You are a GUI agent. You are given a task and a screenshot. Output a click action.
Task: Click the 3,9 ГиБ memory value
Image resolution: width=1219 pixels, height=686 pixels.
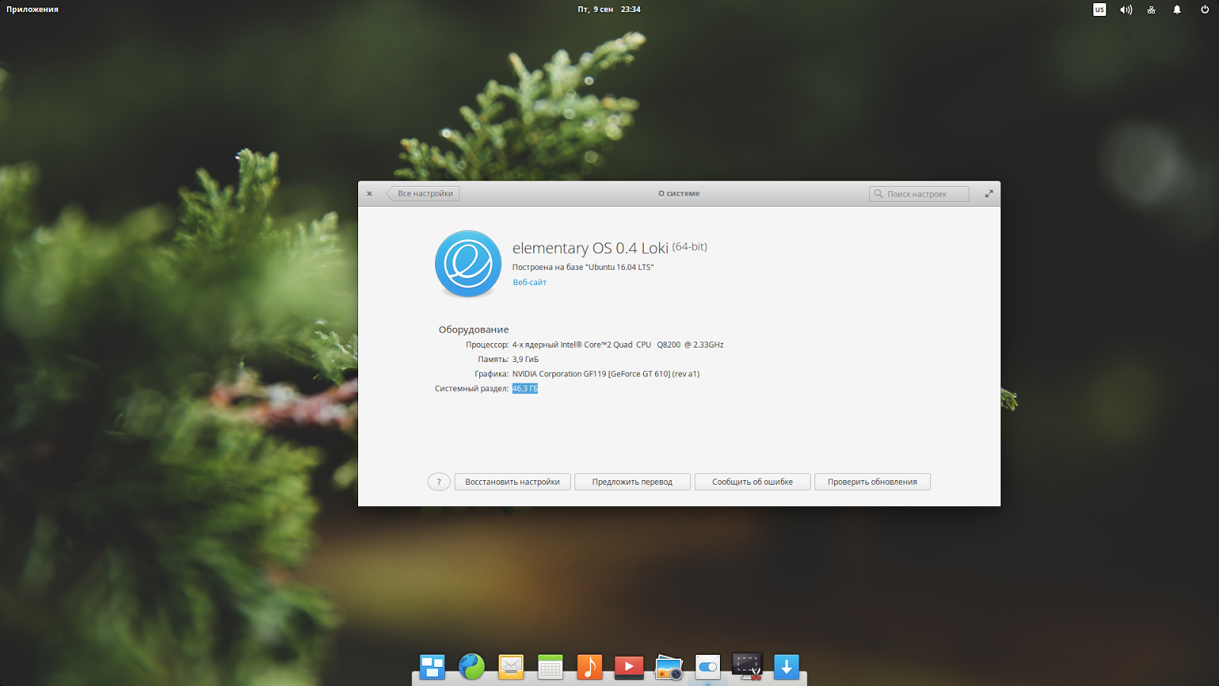(526, 359)
